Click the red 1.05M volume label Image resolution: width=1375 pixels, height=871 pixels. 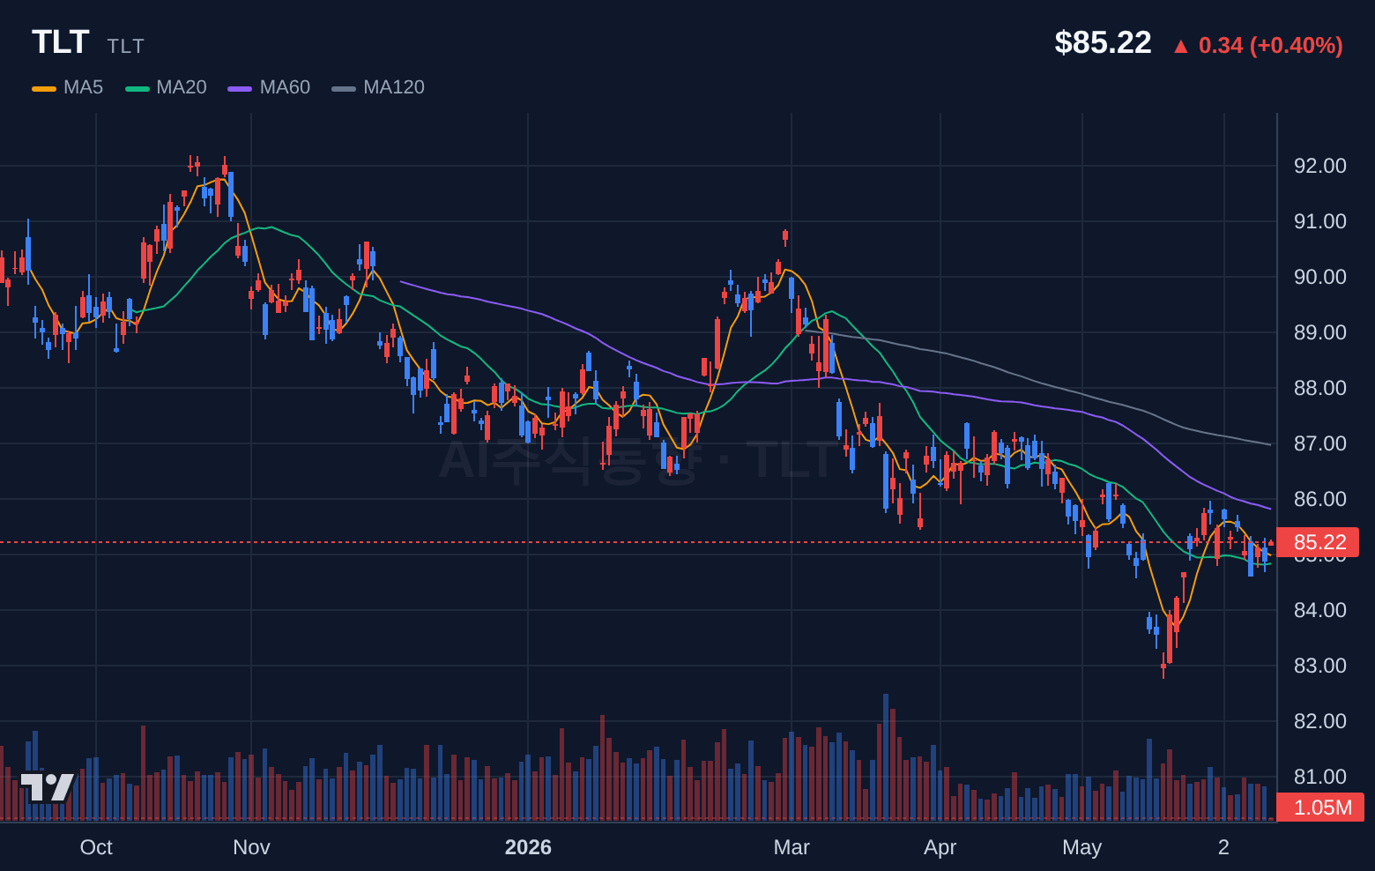pyautogui.click(x=1320, y=808)
